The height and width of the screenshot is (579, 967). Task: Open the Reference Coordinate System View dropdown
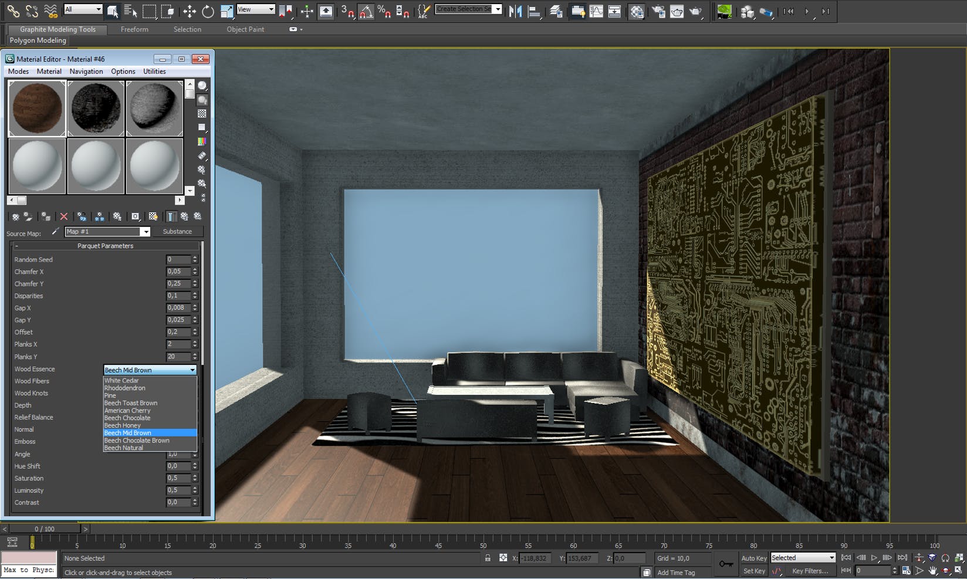click(255, 9)
